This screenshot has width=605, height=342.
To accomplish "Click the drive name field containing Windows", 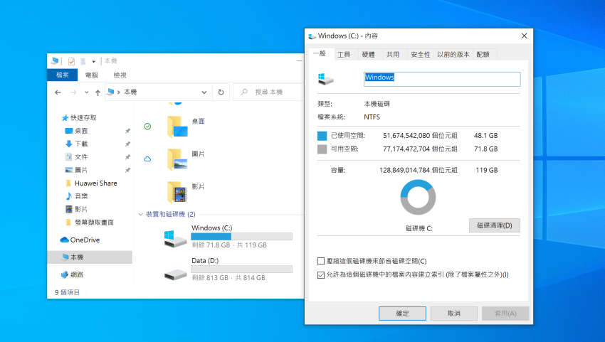I will [442, 79].
